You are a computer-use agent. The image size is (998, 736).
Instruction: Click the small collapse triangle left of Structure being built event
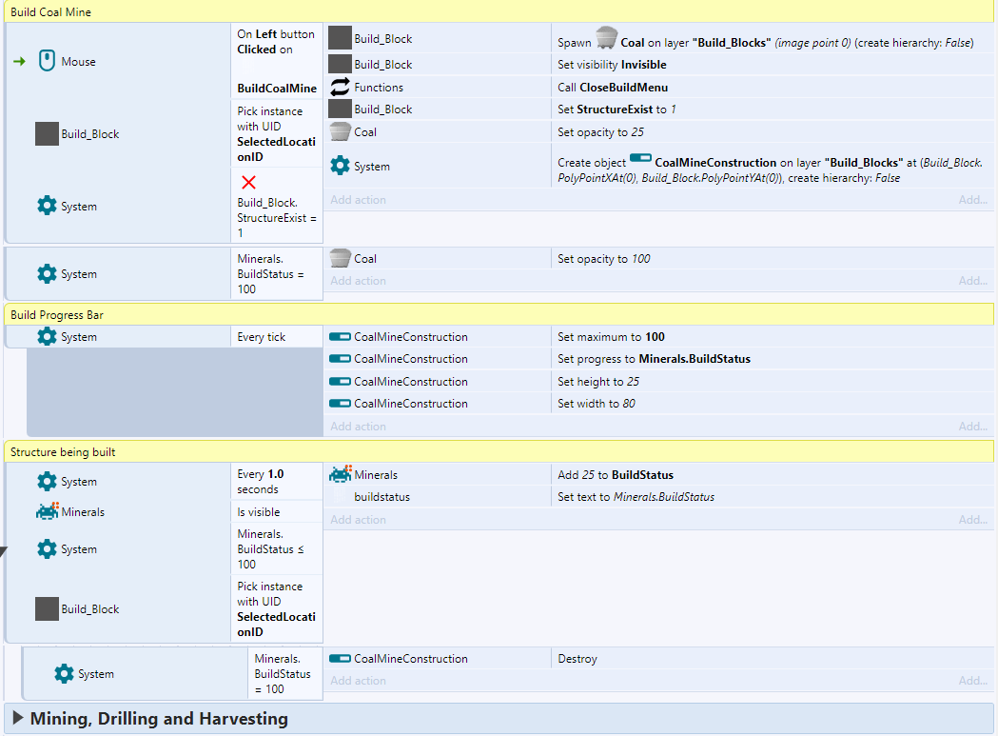tap(3, 550)
